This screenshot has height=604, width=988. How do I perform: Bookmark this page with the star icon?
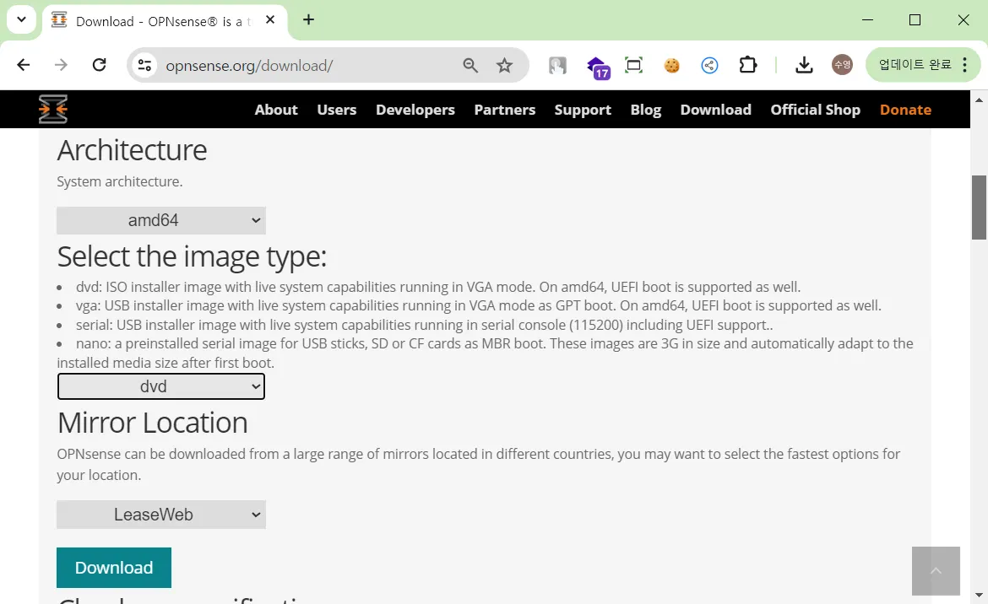click(x=504, y=65)
